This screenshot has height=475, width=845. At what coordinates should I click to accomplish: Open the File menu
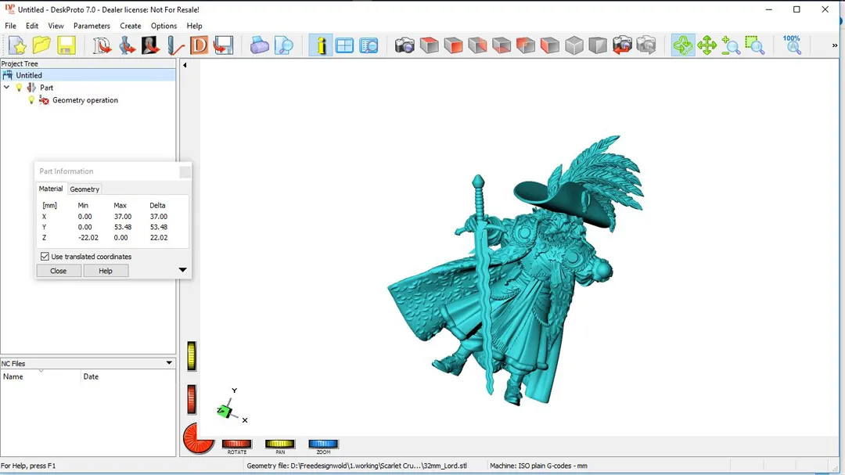point(10,26)
